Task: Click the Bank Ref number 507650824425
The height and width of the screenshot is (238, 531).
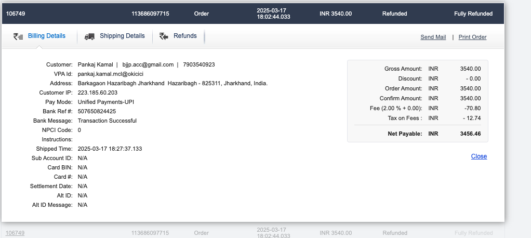Action: 97,111
